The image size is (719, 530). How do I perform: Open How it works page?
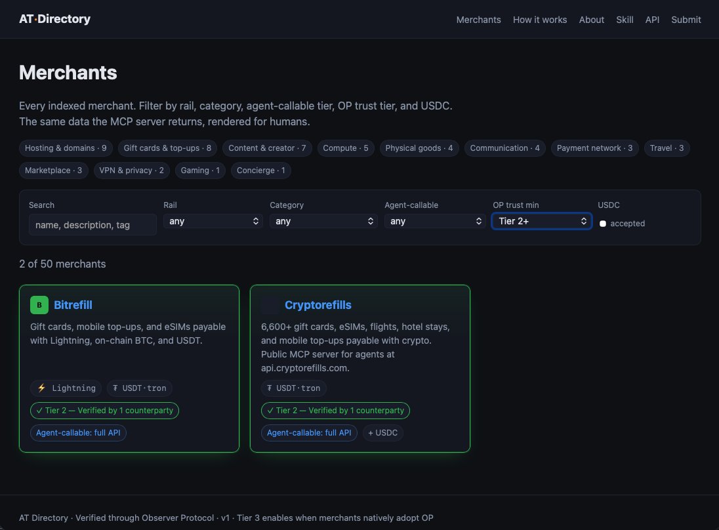[540, 20]
